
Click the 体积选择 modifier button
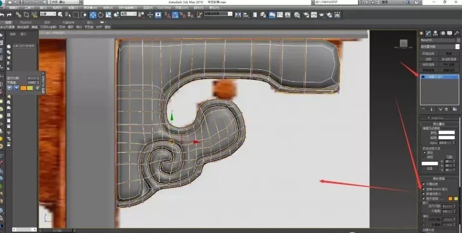click(x=428, y=65)
